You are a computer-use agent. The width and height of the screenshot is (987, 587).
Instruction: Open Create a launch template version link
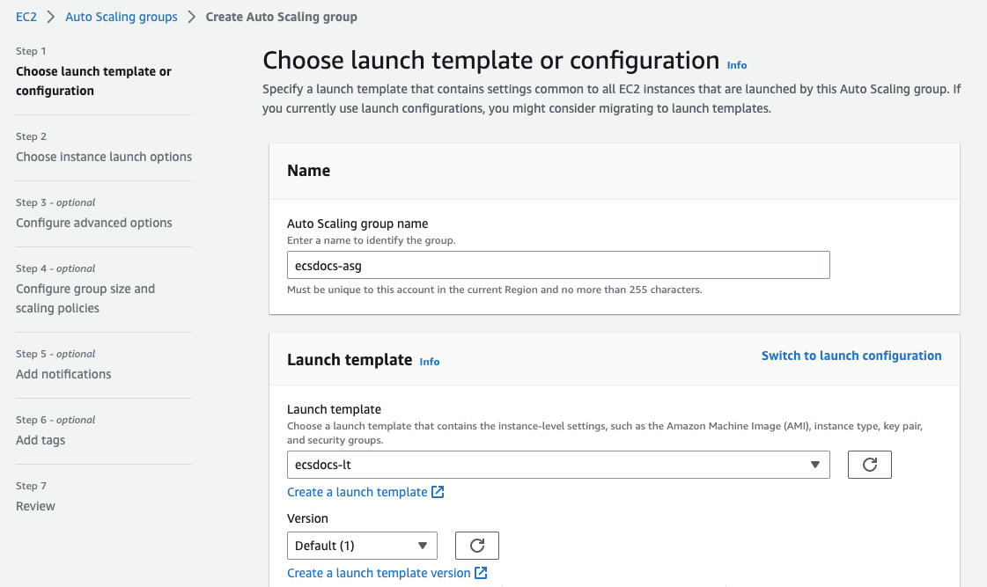(x=379, y=573)
